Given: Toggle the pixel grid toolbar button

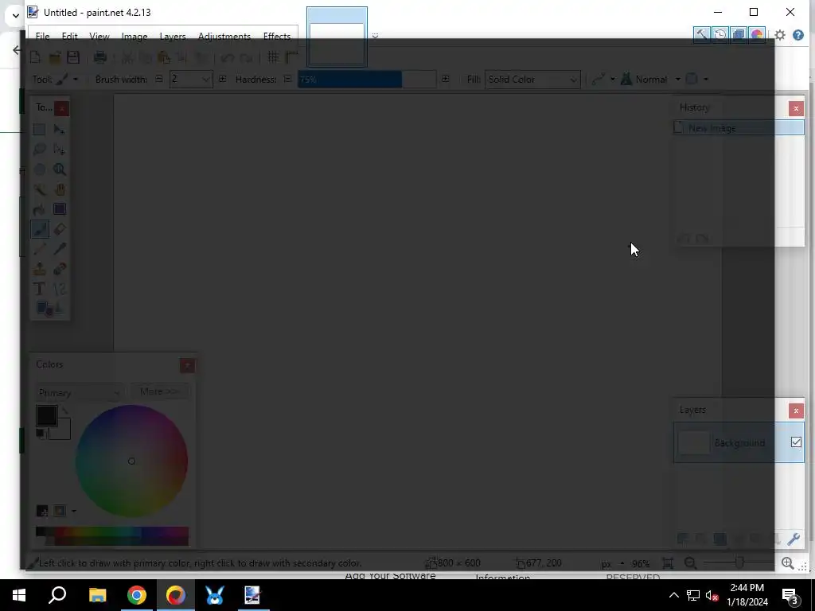Looking at the screenshot, I should click(x=273, y=57).
